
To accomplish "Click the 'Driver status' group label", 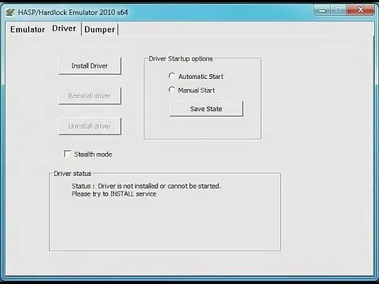I will point(72,174).
